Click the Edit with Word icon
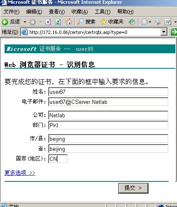This screenshot has width=177, height=207. (168, 22)
